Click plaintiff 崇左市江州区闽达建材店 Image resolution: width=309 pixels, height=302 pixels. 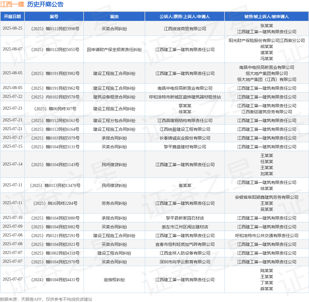tap(185, 227)
